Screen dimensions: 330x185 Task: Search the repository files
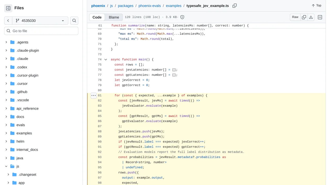coord(74,21)
